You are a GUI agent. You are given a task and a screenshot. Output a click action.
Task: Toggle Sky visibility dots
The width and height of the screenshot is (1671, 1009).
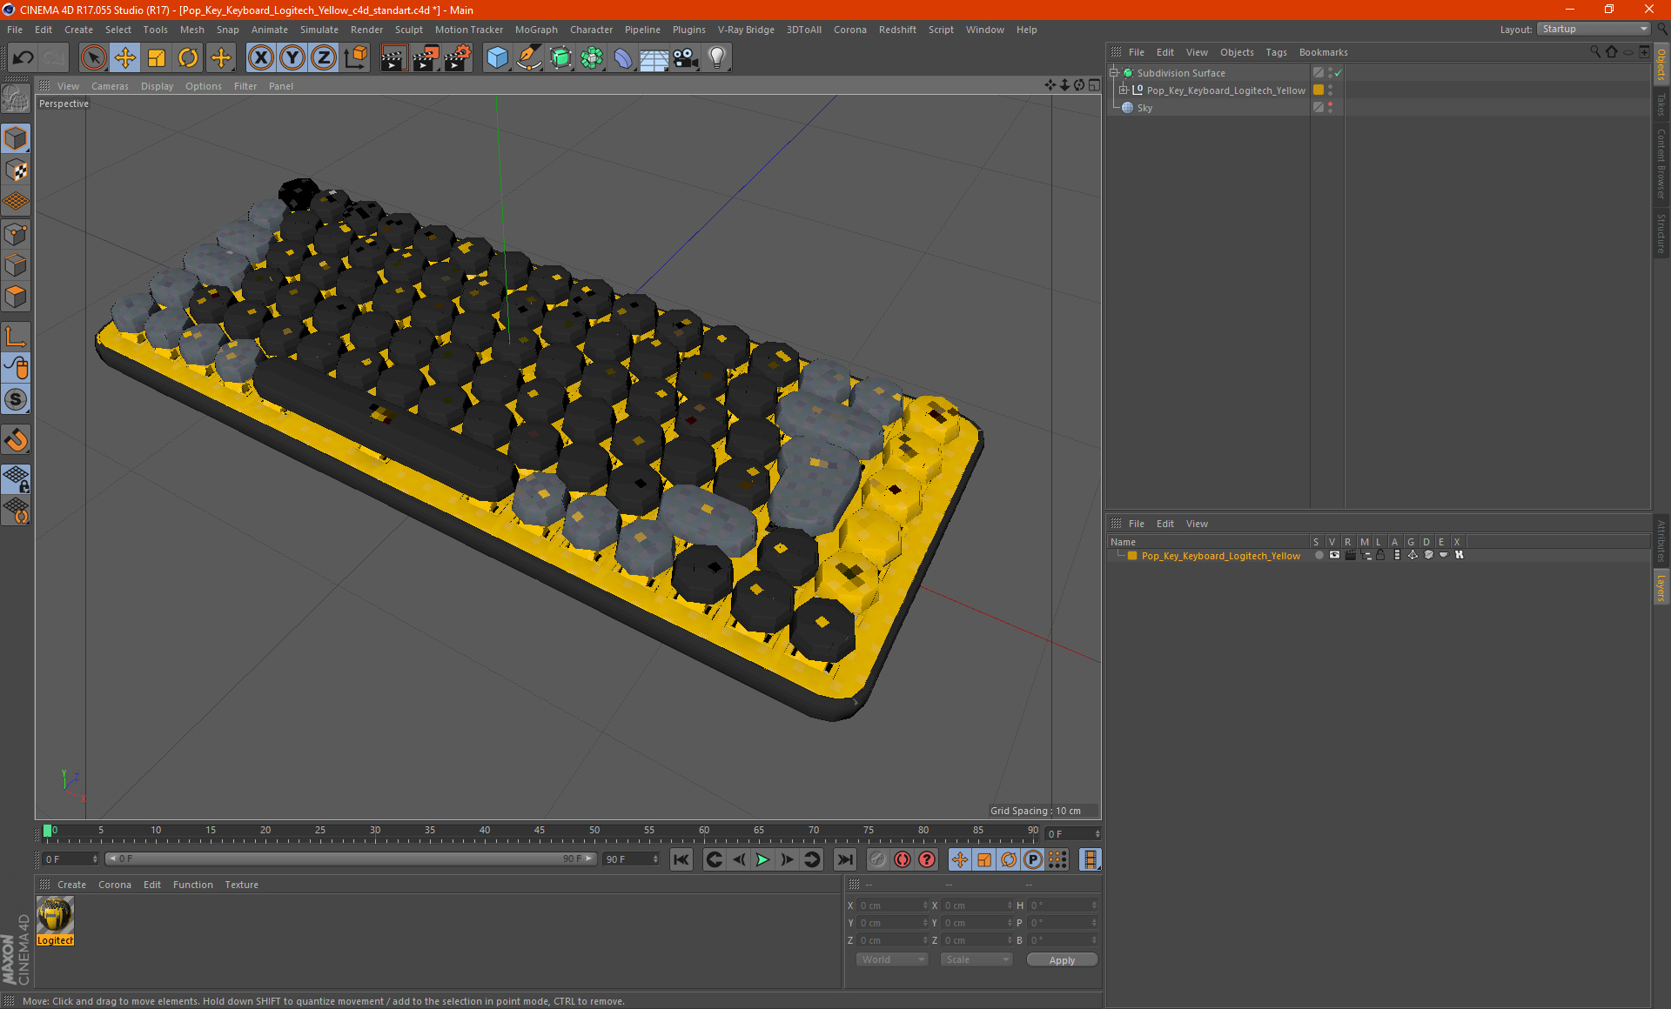[x=1330, y=108]
